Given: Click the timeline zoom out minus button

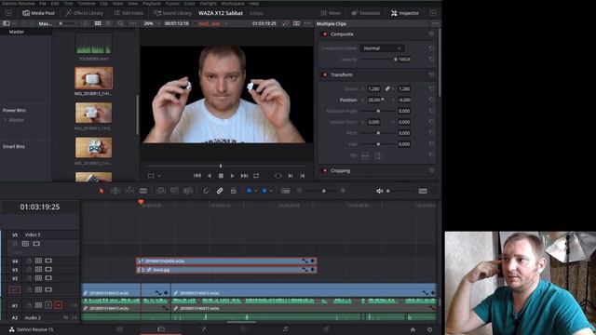Looking at the screenshot, I should (x=300, y=191).
